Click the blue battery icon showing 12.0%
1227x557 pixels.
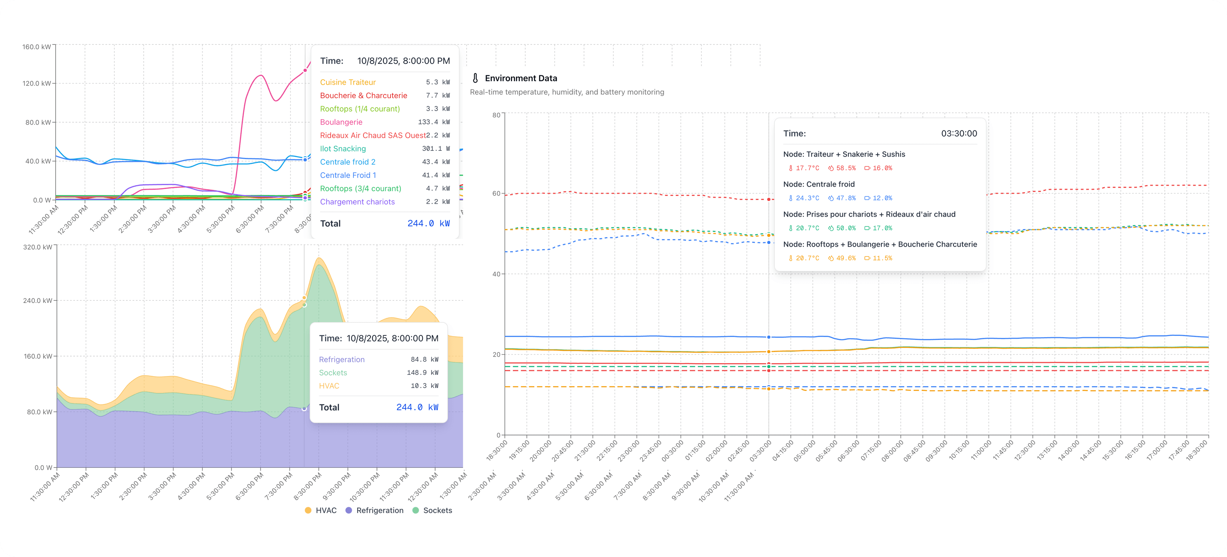pyautogui.click(x=868, y=198)
